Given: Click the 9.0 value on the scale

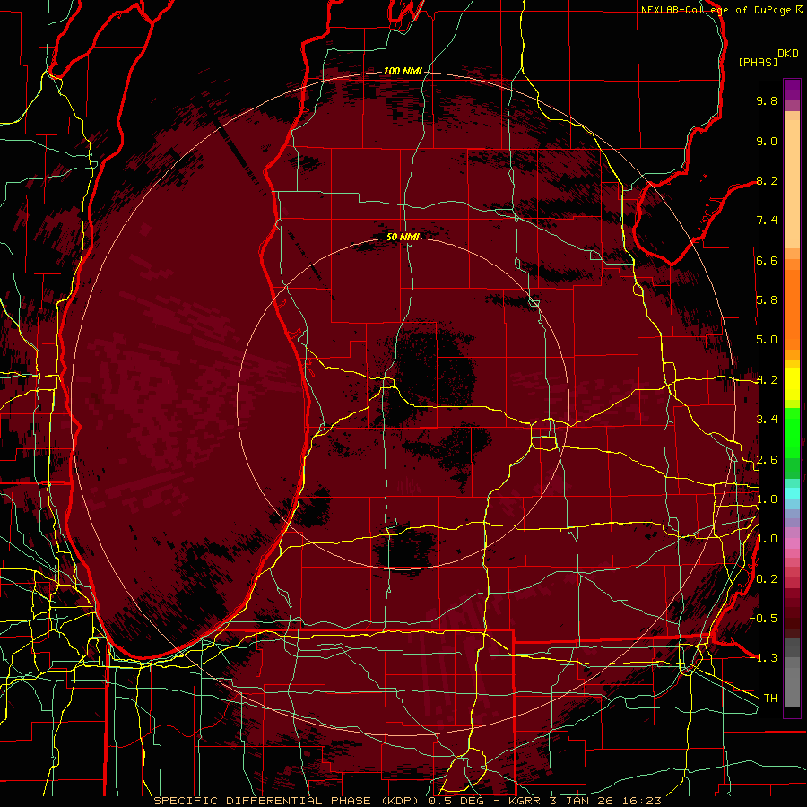Looking at the screenshot, I should pyautogui.click(x=767, y=141).
